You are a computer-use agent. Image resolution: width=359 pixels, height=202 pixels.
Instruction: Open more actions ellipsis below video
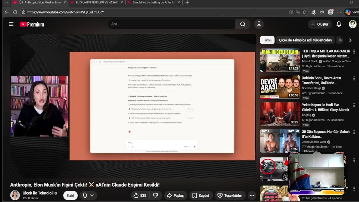tap(252, 195)
